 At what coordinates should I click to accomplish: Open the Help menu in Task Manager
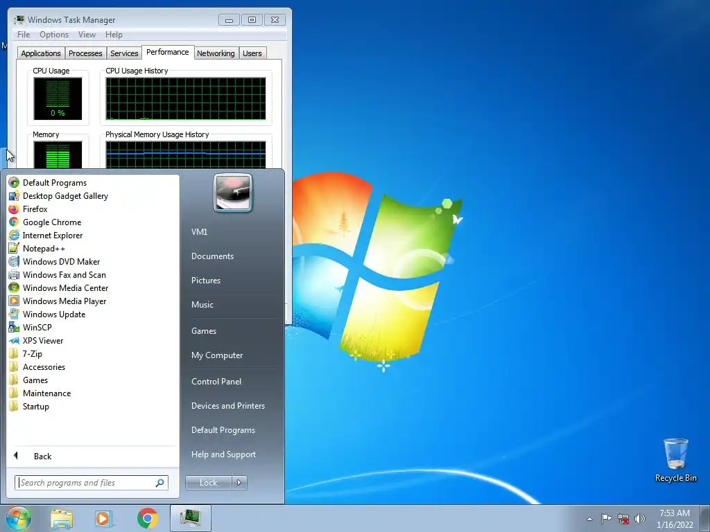tap(114, 35)
